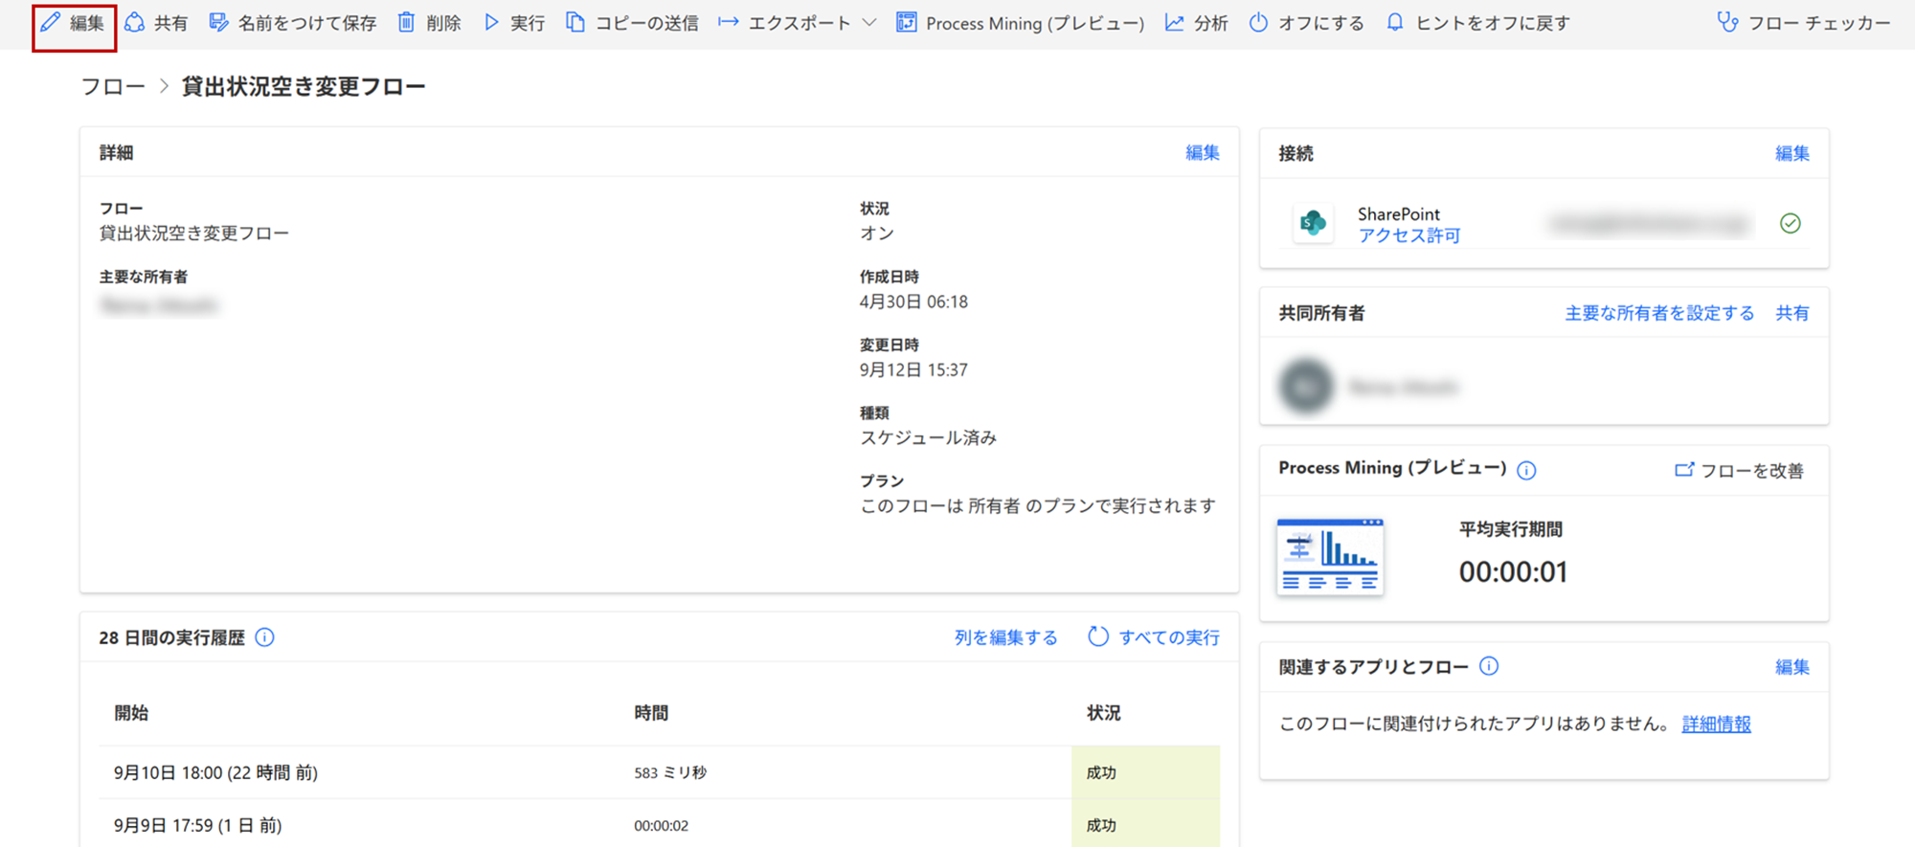Screen dimensions: 1915x847
Task: Turn off the flow with オフにする
Action: tap(1307, 23)
